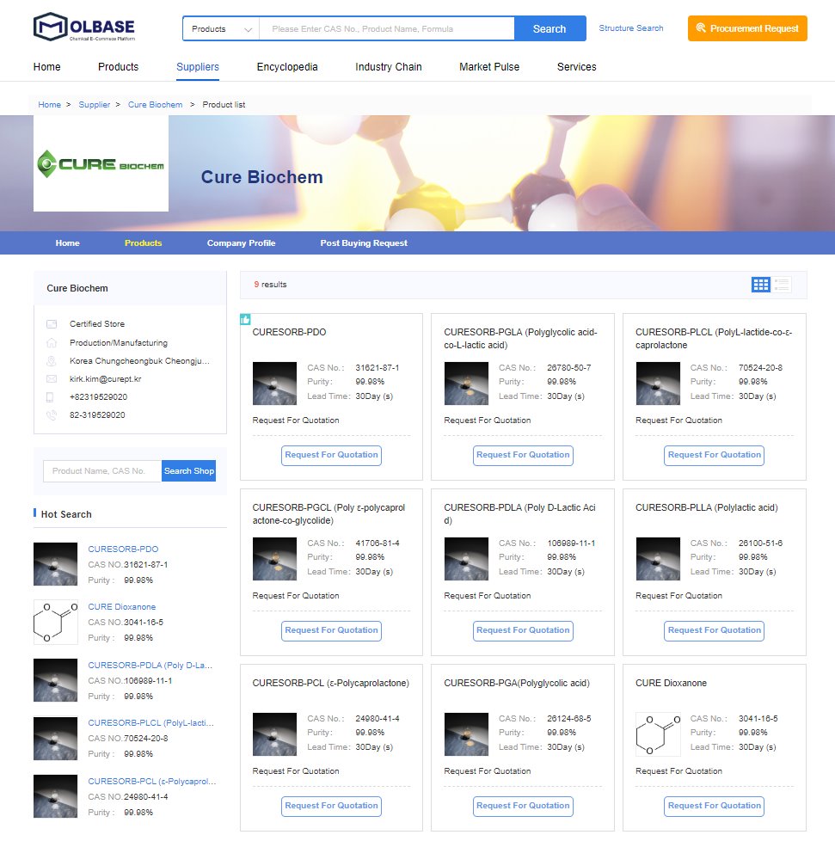Open CURESORB-PDO hot search link

point(123,549)
